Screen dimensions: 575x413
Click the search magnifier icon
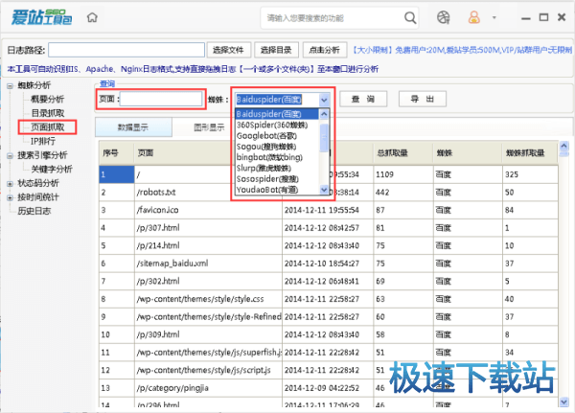[x=410, y=17]
